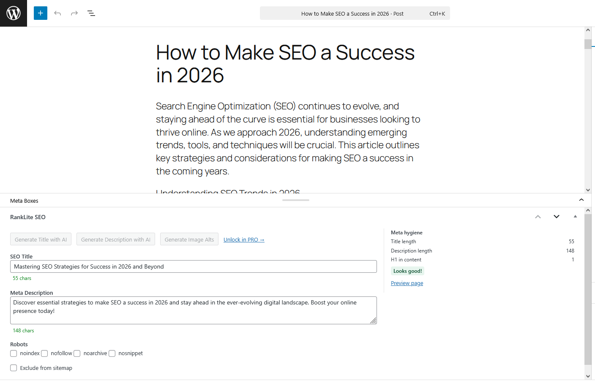
Task: Undo the last change
Action: click(x=57, y=13)
